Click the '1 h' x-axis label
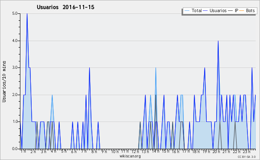260x160 pixels. (x=23, y=151)
